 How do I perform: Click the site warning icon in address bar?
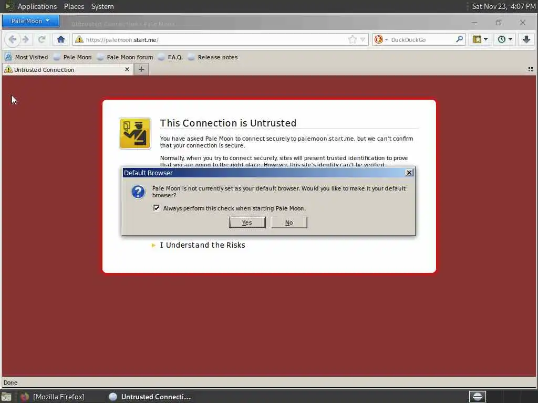79,39
